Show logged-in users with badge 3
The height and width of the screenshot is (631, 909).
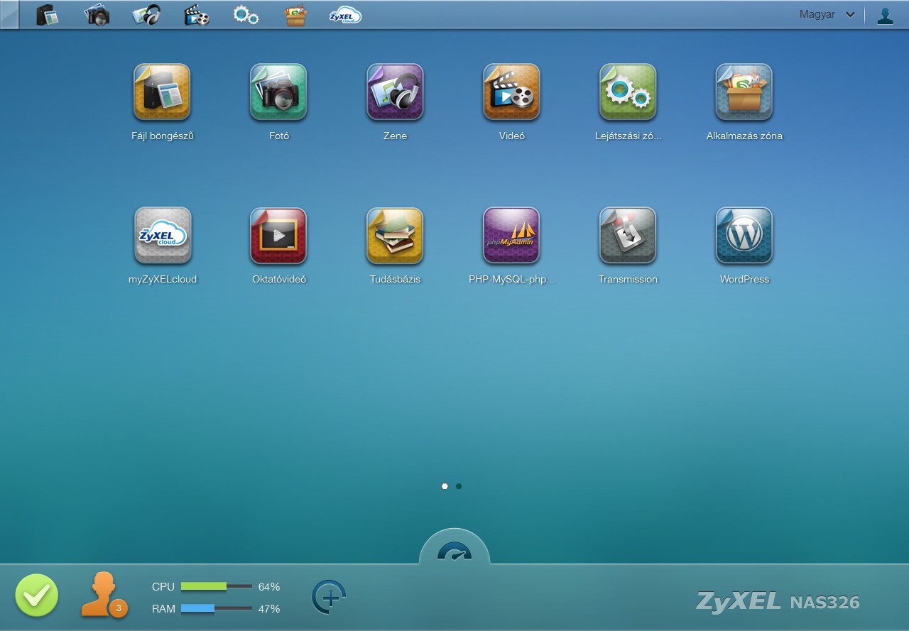(x=104, y=594)
